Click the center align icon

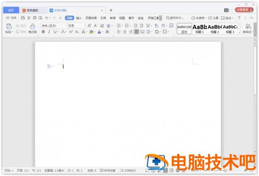[x=125, y=31]
